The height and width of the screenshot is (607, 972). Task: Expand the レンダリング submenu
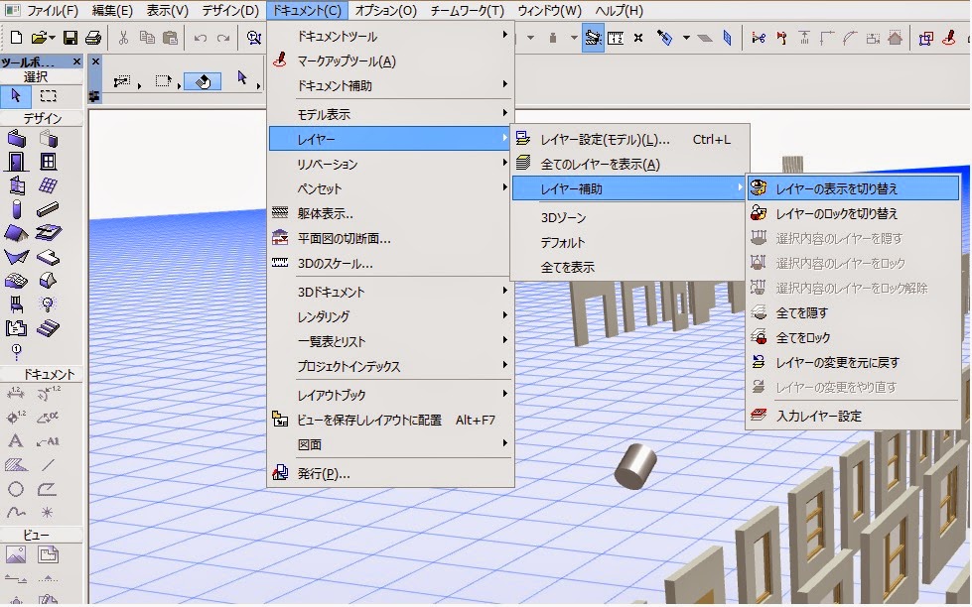point(390,315)
